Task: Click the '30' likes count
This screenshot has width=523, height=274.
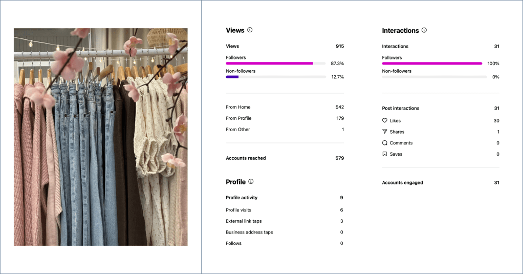Action: pyautogui.click(x=496, y=120)
